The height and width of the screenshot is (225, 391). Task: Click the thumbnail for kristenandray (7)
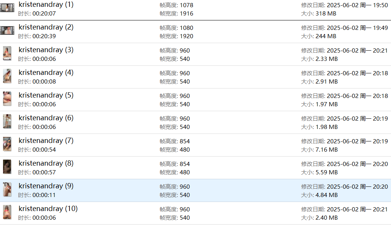[x=7, y=144]
